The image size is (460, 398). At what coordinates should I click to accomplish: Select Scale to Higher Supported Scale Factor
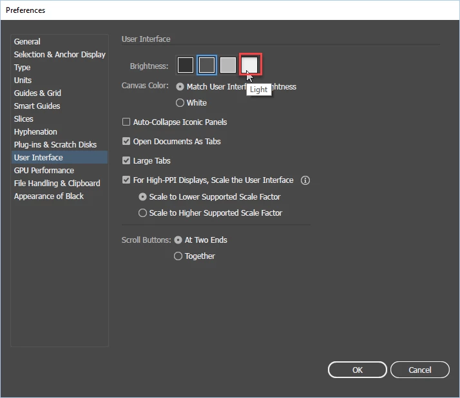point(142,213)
